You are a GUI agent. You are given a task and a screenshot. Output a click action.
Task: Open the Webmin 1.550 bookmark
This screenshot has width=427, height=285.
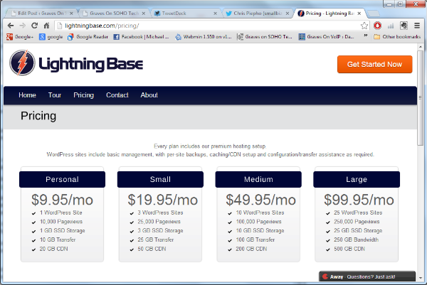(x=203, y=37)
